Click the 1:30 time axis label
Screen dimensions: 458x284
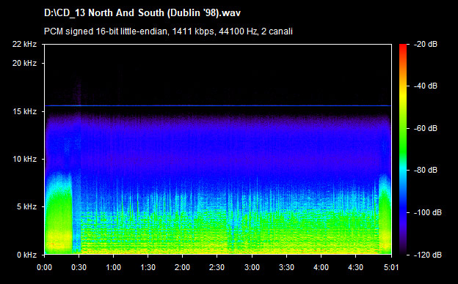[x=148, y=267]
